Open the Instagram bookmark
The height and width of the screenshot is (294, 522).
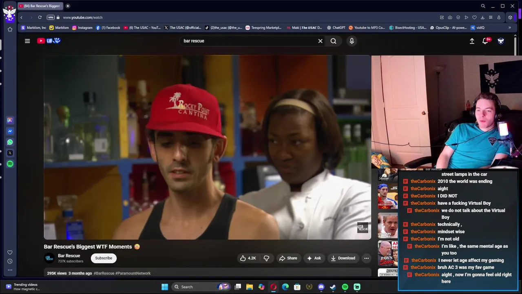pyautogui.click(x=82, y=28)
